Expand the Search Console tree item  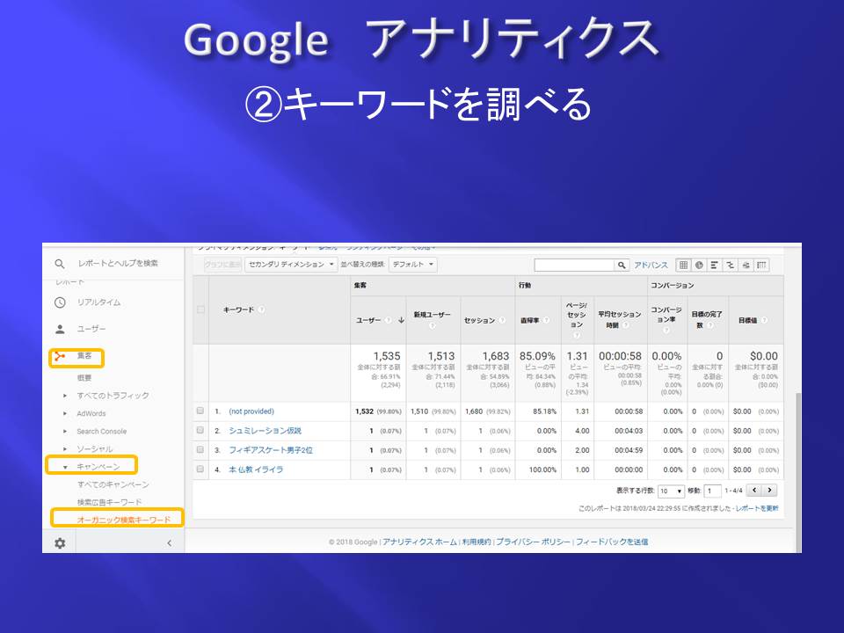(65, 431)
